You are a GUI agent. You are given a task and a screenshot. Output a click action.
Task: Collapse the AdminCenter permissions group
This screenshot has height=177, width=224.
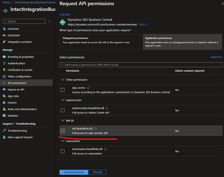[63, 100]
